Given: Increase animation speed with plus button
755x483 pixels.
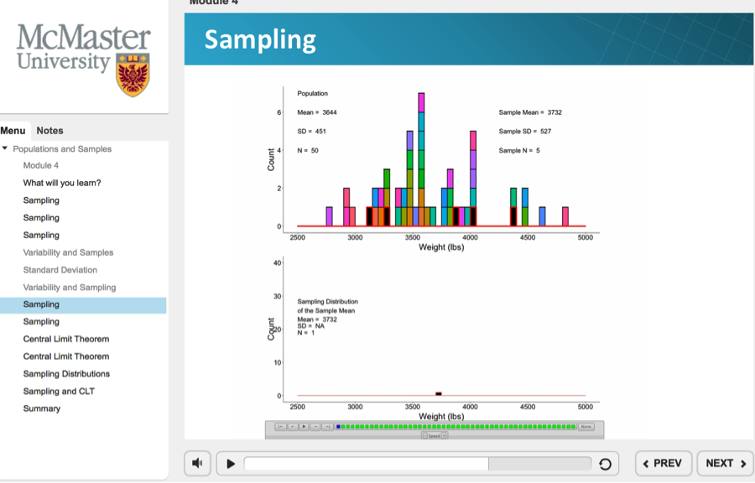Looking at the screenshot, I should pyautogui.click(x=444, y=435).
